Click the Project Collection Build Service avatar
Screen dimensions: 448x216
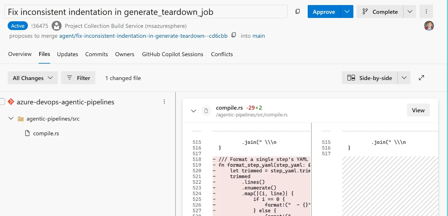(57, 26)
